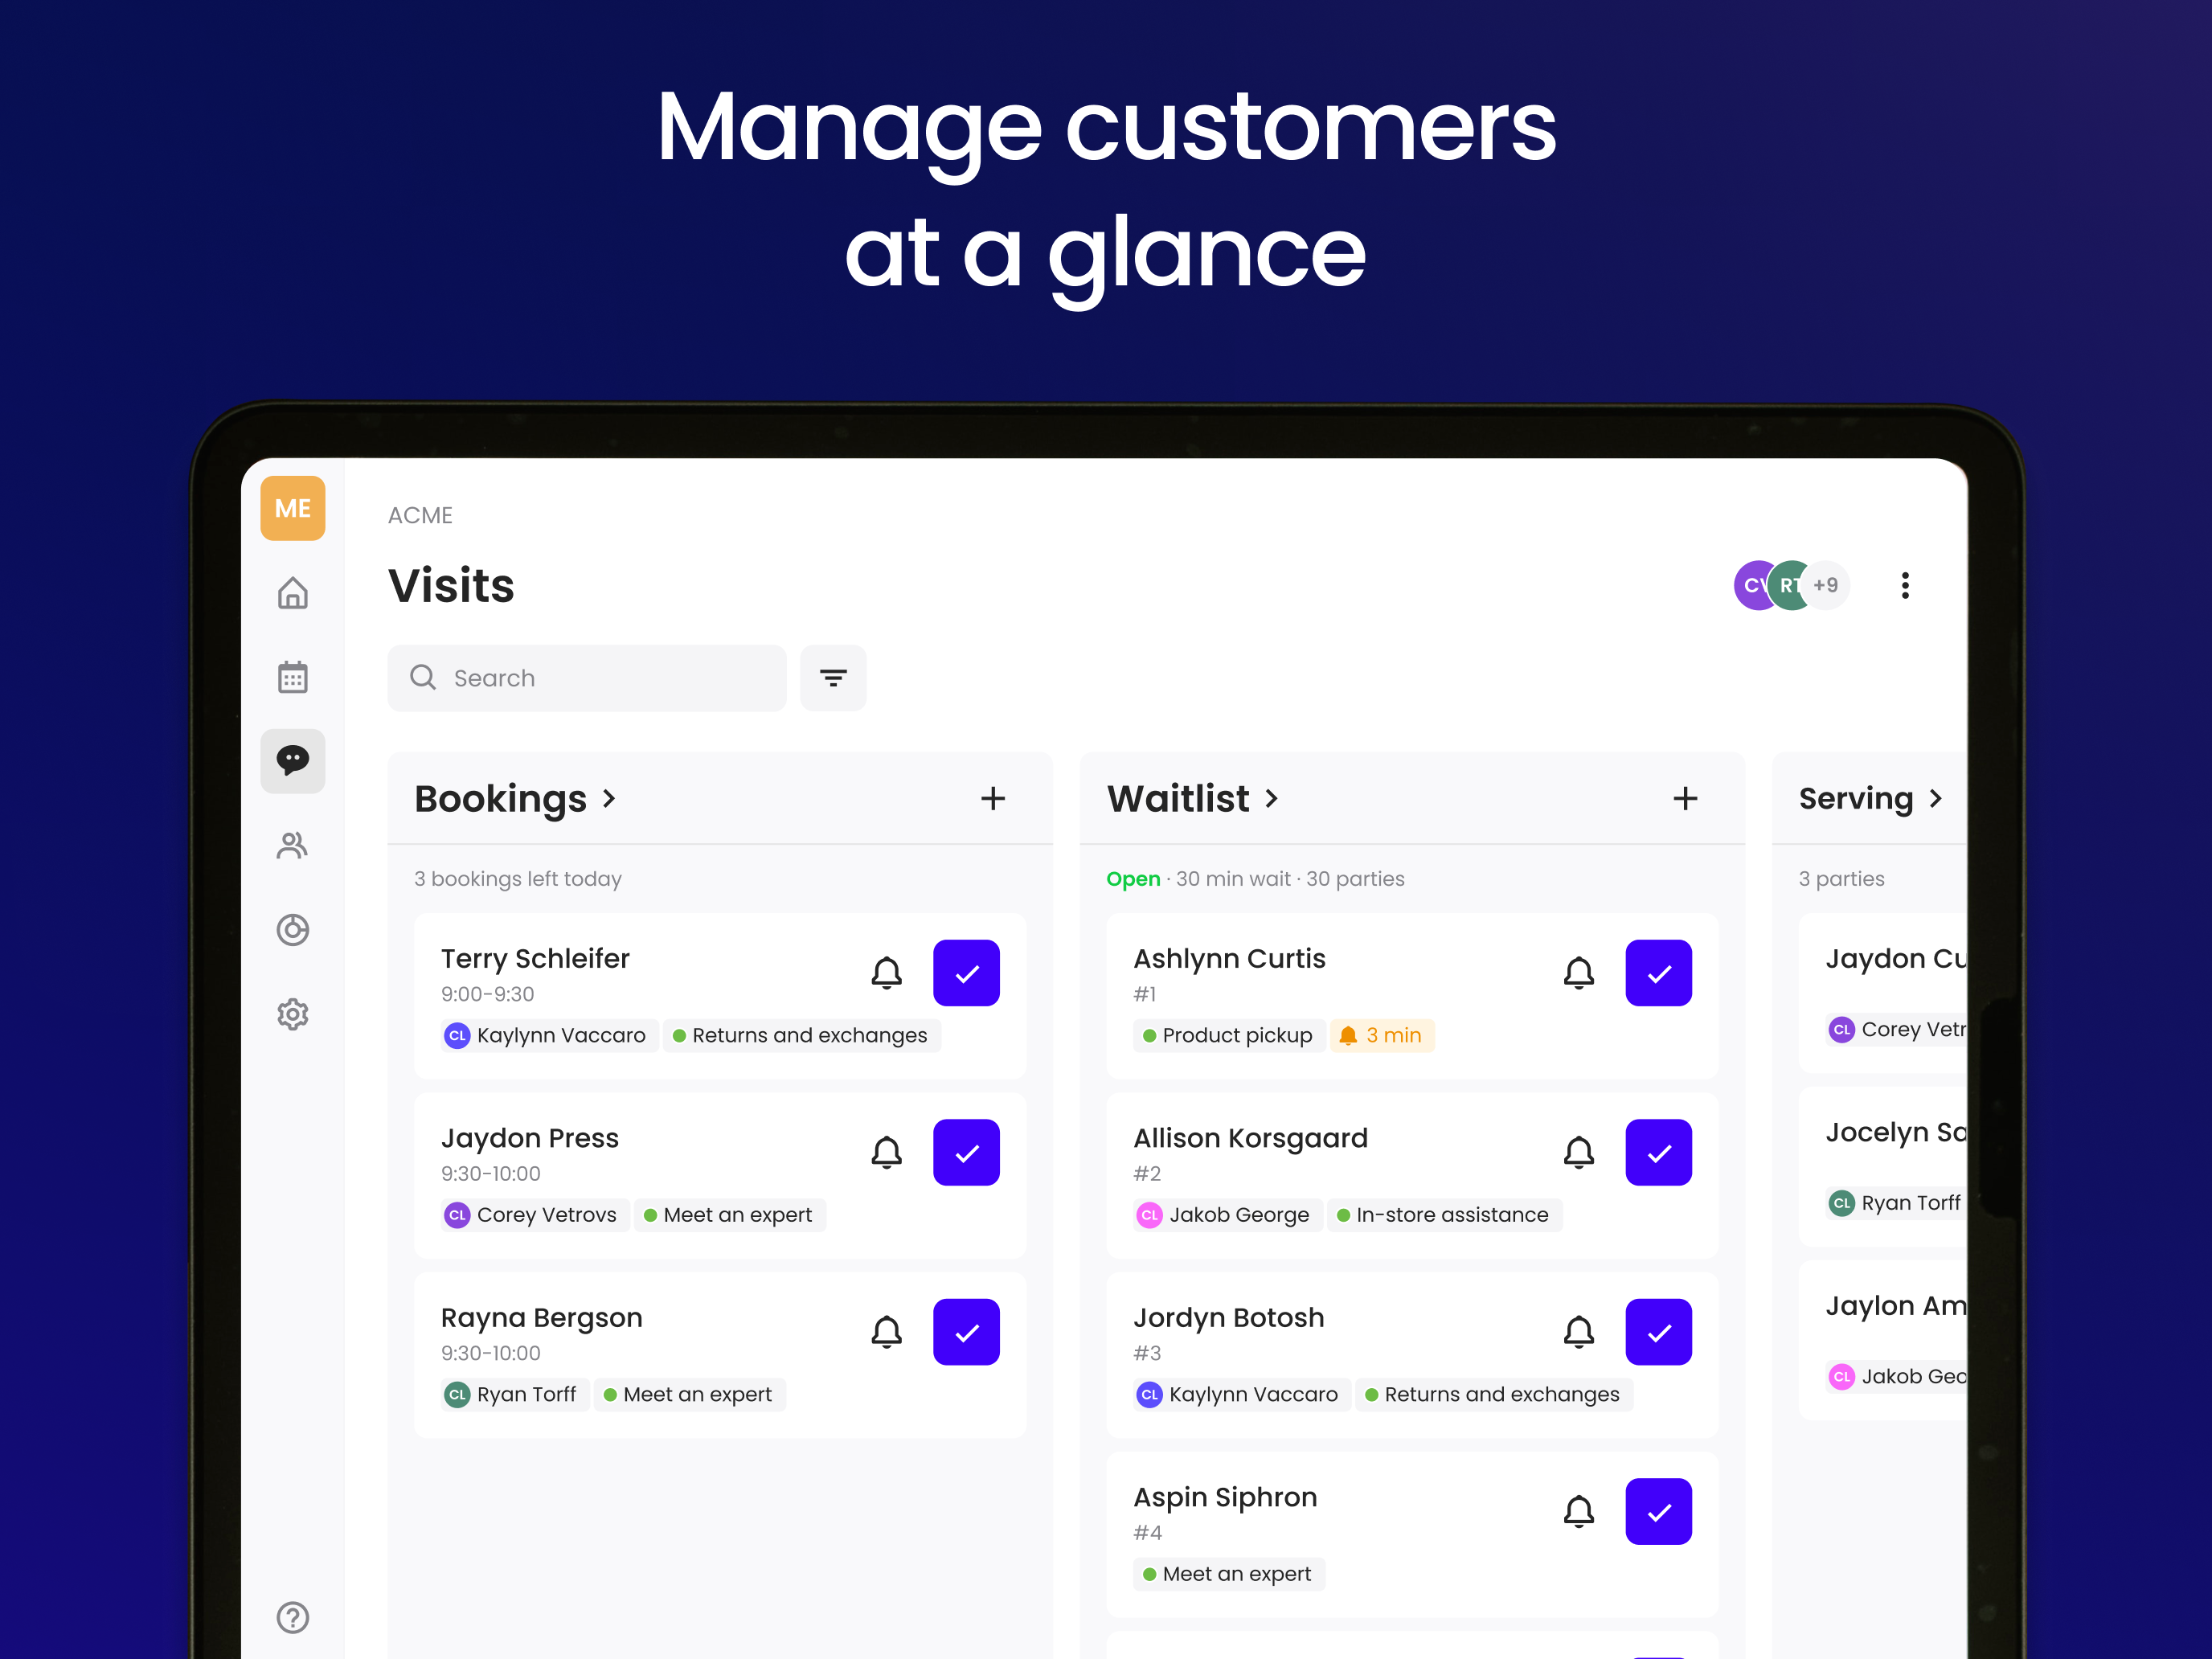Check in Terry Schleifer with checkmark button
The image size is (2212, 1659).
tap(966, 973)
